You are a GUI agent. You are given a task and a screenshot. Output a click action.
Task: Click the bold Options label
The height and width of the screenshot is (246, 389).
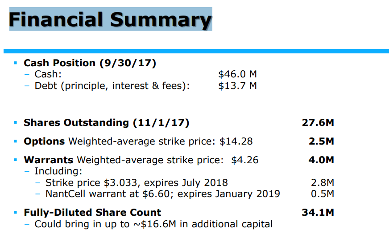(44, 141)
